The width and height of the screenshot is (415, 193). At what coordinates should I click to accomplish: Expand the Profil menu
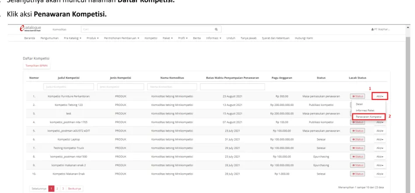(183, 38)
